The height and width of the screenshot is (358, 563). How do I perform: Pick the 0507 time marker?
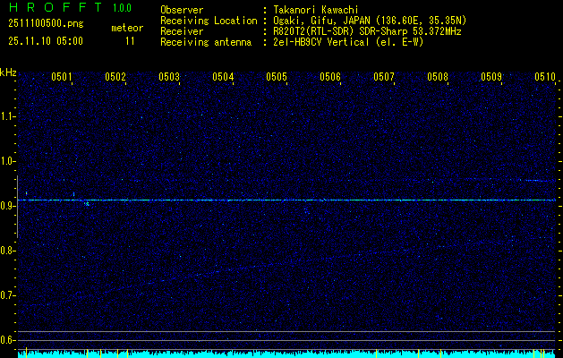pyautogui.click(x=384, y=78)
